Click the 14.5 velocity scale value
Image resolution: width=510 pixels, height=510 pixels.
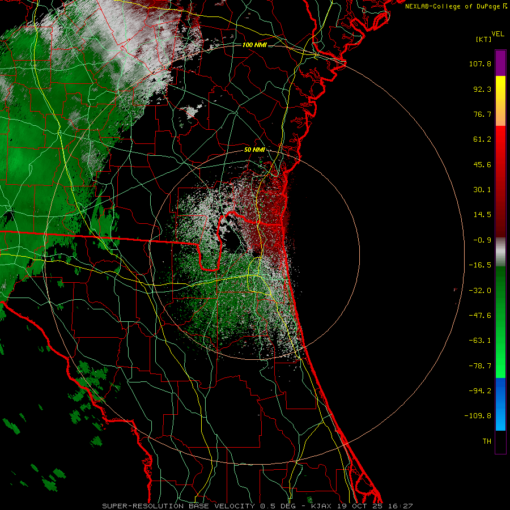(482, 215)
